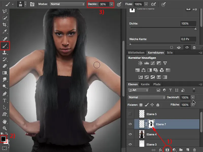Click the create new layer icon
This screenshot has width=203, height=152.
[188, 150]
